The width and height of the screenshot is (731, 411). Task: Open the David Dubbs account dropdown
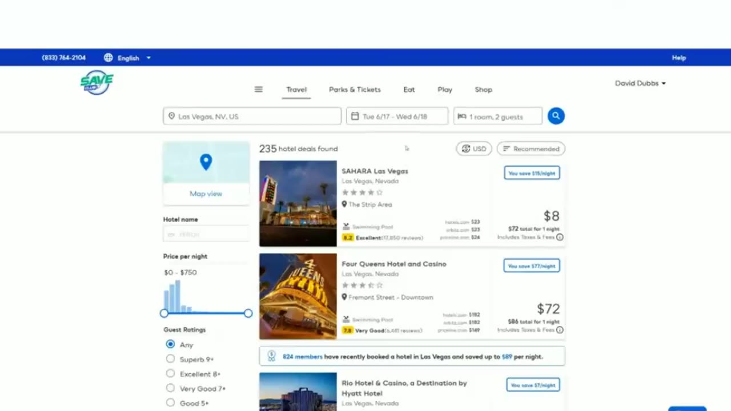[640, 83]
